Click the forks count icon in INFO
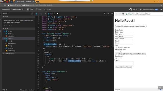Image resolution: width=163 pixels, height=91 pixels. 9,25
